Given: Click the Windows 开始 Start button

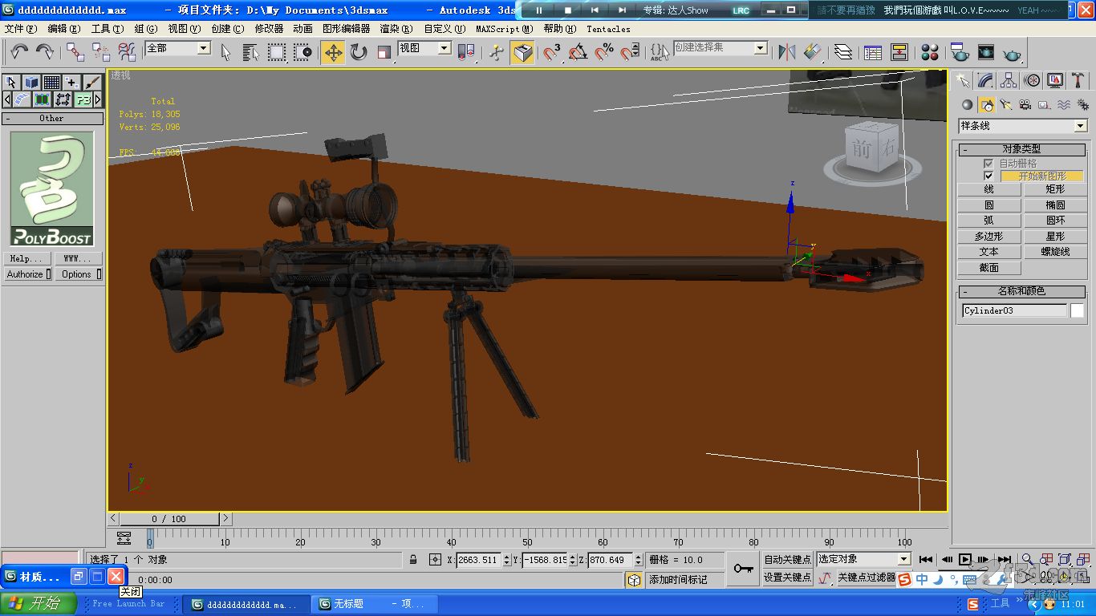Looking at the screenshot, I should point(39,604).
